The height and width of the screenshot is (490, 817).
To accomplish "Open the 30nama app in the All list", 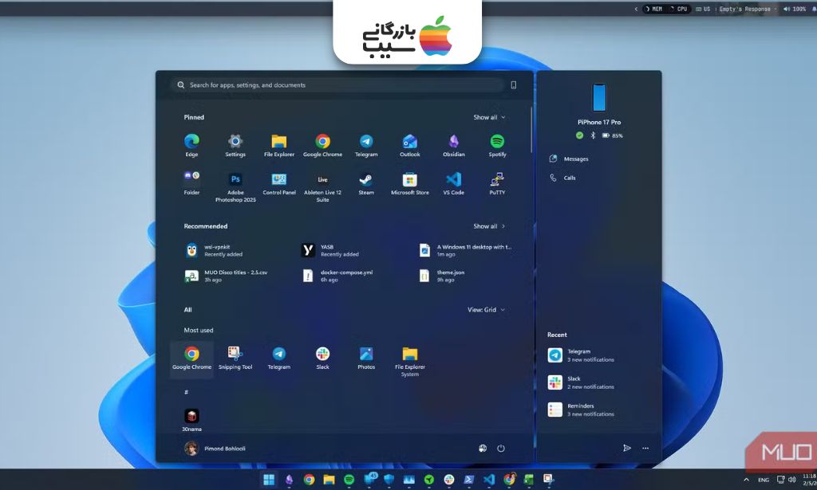I will (191, 421).
